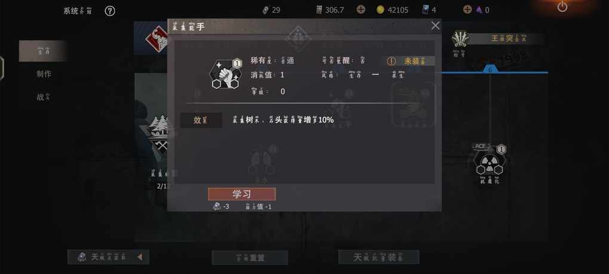
Task: Click the 重置 reset all button
Action: [250, 258]
